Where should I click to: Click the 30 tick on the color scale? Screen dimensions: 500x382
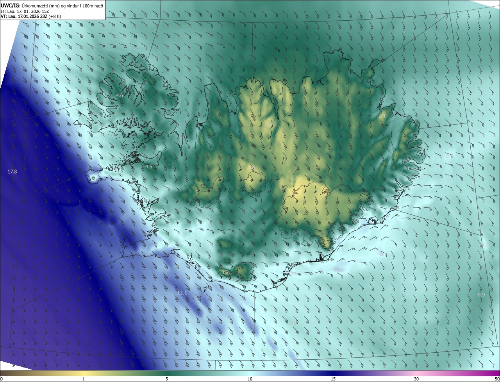(x=416, y=379)
